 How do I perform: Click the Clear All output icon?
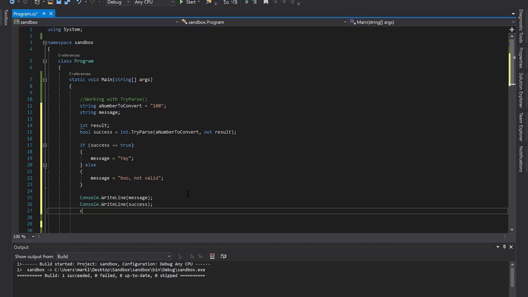tap(212, 256)
